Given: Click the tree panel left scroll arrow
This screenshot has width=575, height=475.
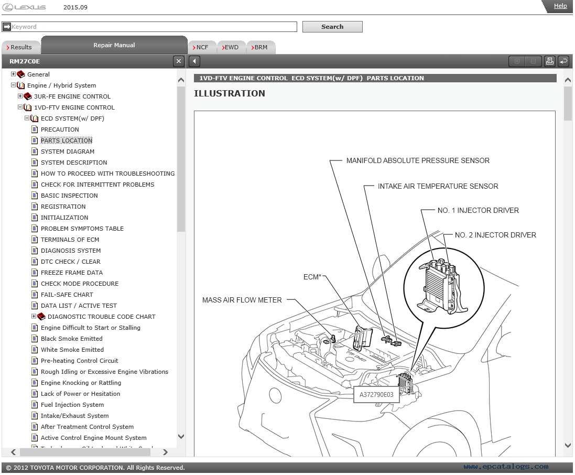Looking at the screenshot, I should point(14,452).
